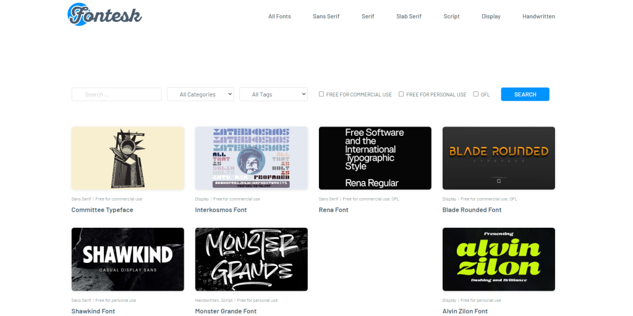The width and height of the screenshot is (633, 316).
Task: Click Script tag under Monster Grande
Action: coord(227,301)
